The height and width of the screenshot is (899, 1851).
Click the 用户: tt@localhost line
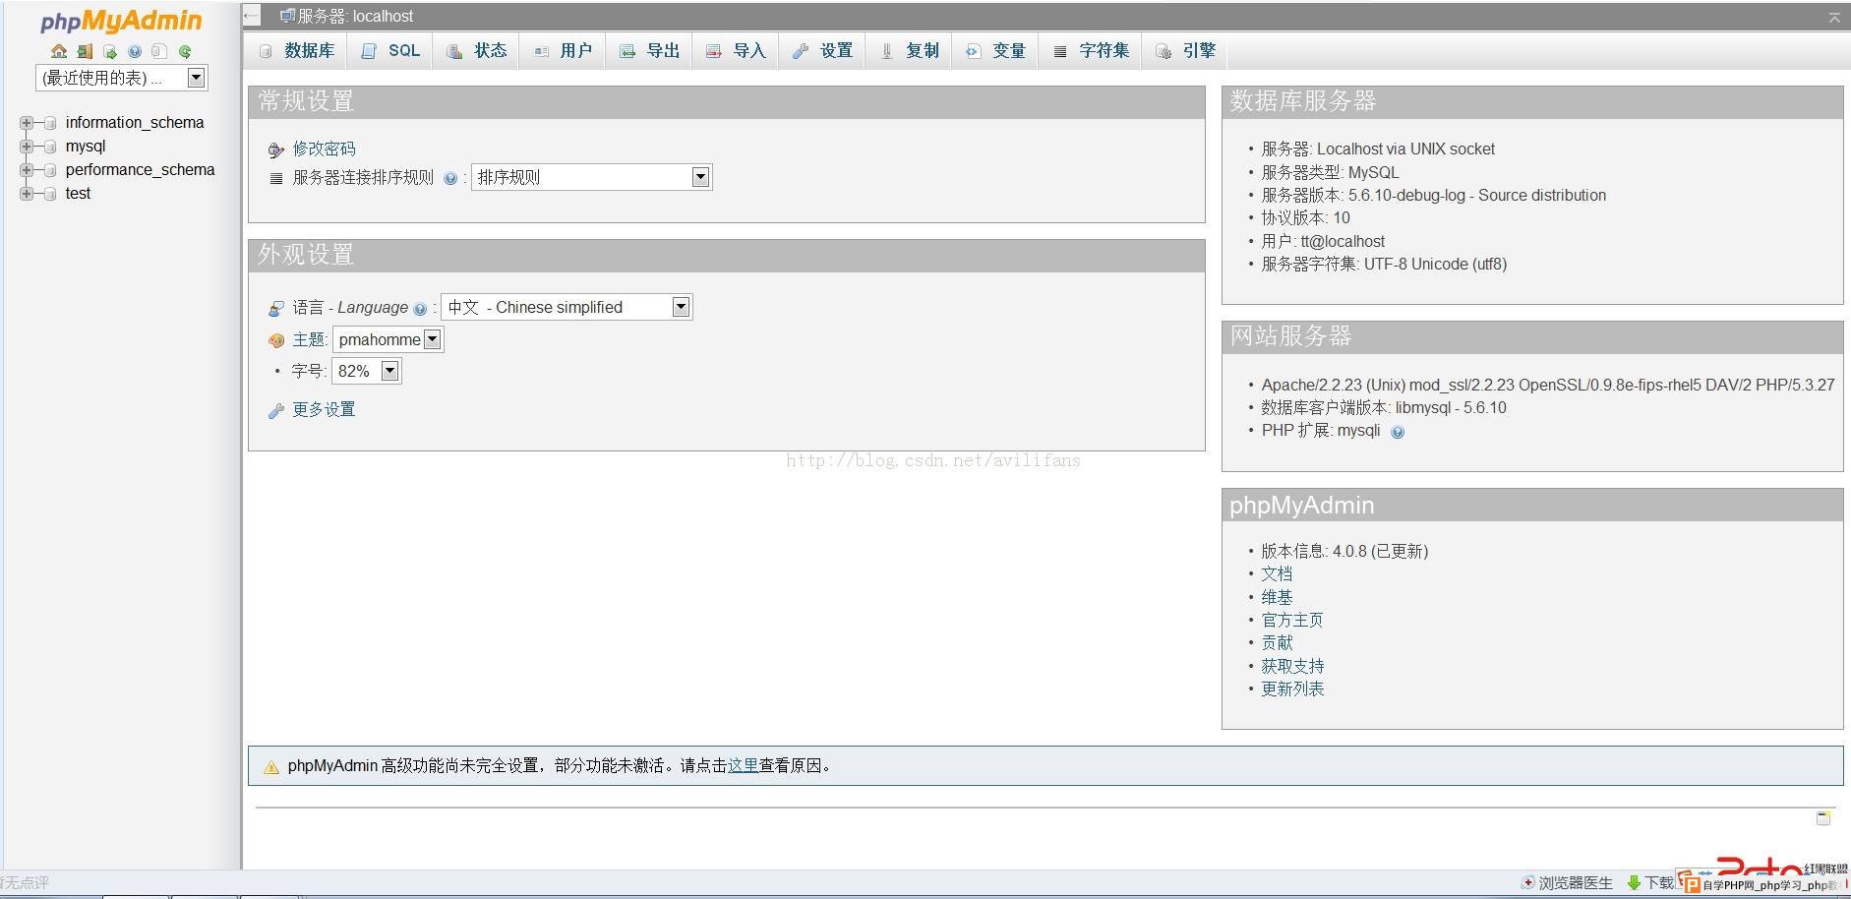click(x=1323, y=241)
